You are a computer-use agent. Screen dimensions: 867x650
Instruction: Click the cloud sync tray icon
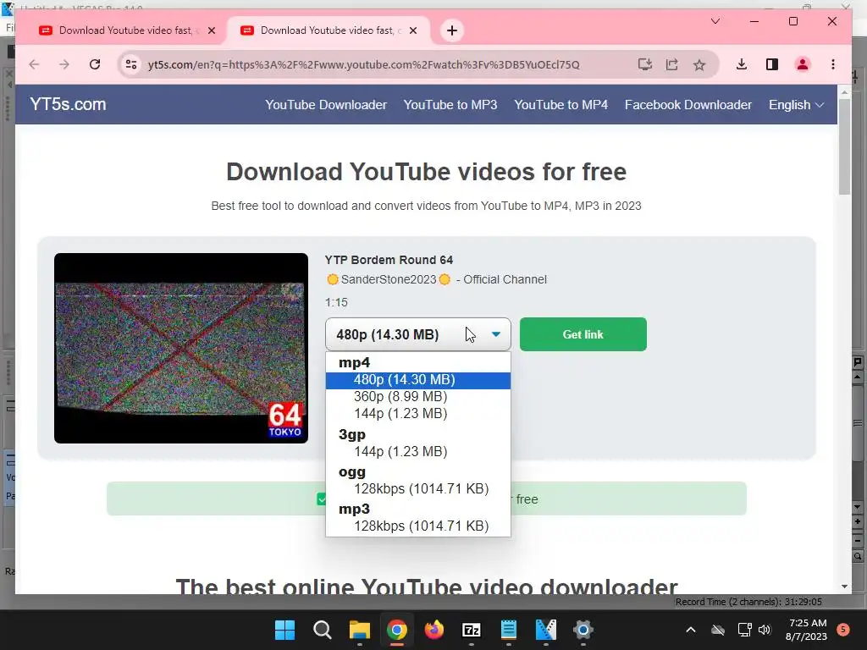point(718,630)
